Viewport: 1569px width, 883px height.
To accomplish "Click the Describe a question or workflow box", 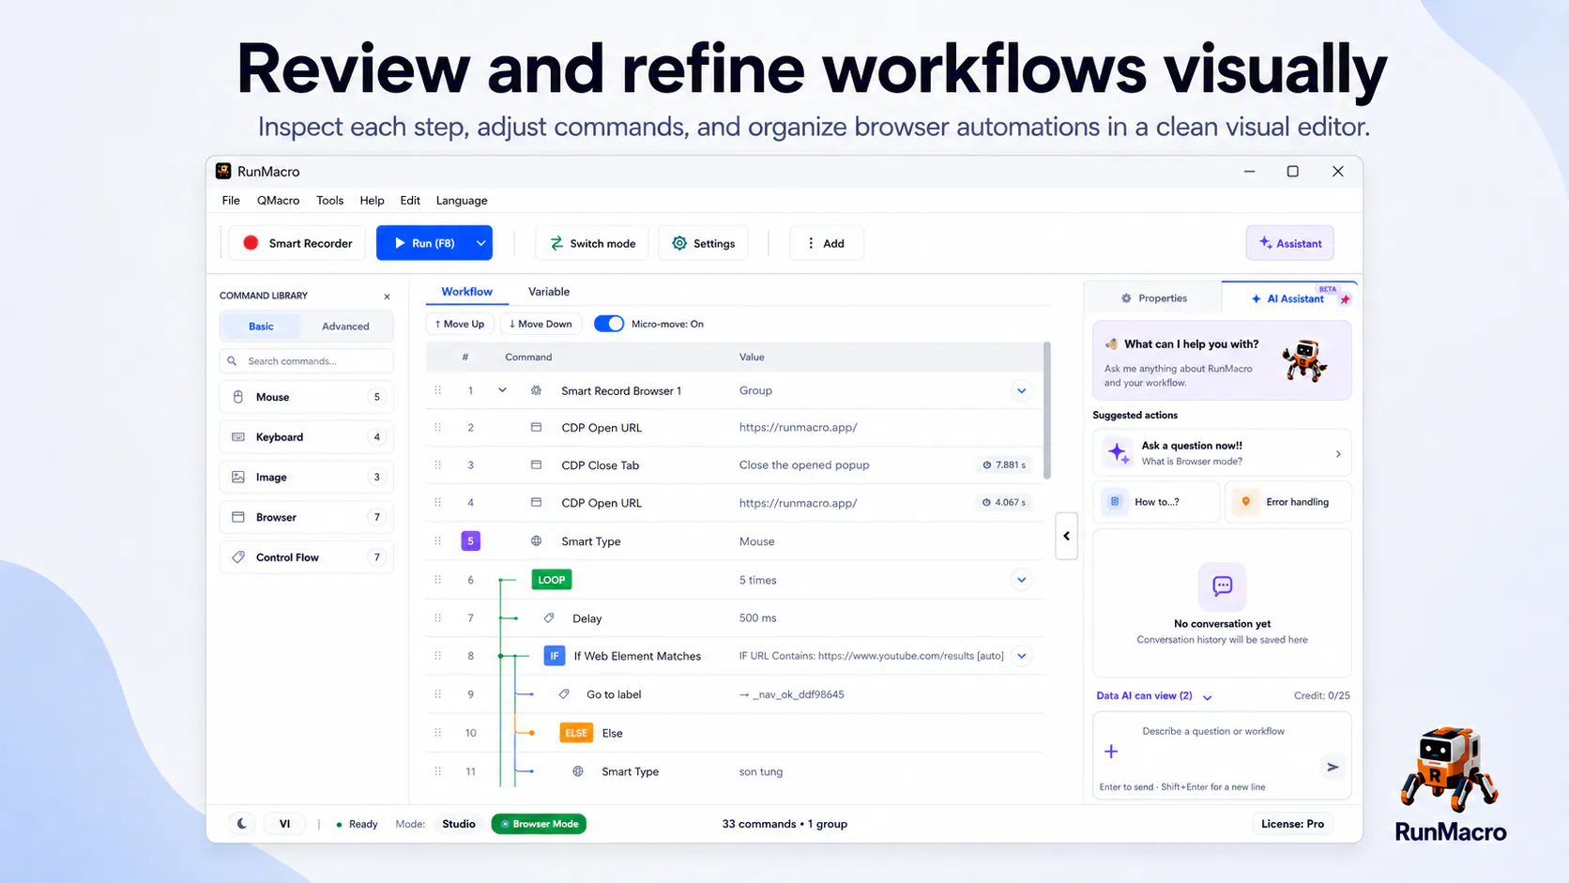I will tap(1222, 755).
